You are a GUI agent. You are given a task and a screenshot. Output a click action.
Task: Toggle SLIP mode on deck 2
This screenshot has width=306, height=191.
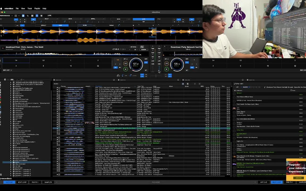tap(187, 59)
